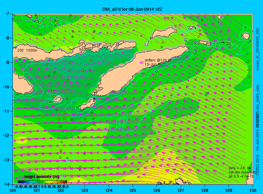The image size is (263, 194).
Task: Click the magenta arrowhead beside the drifters legend
Action: (x=142, y=62)
